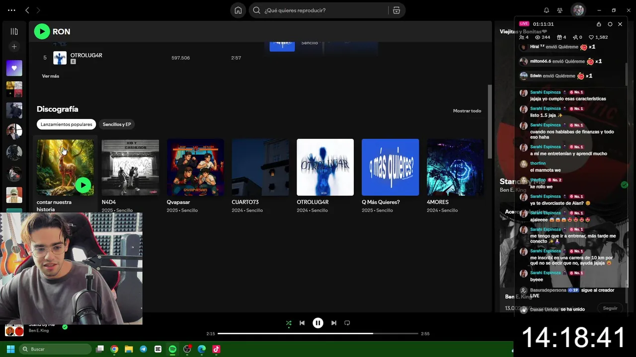Click the Discografía heading

pos(57,109)
